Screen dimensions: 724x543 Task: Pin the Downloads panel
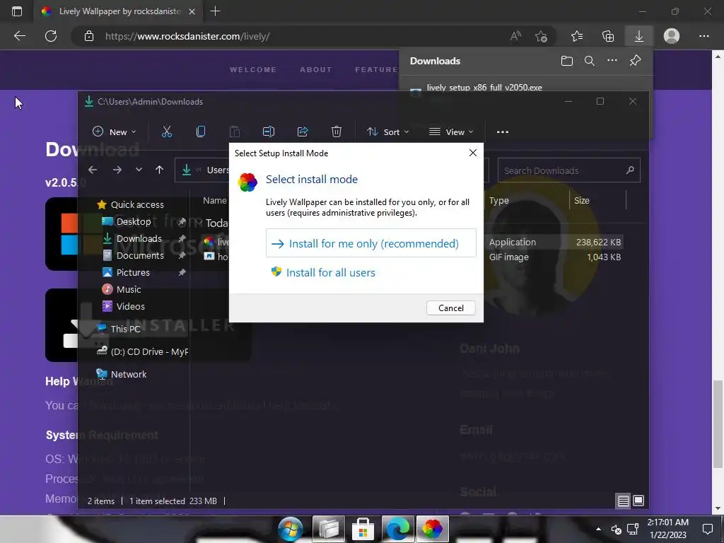(x=636, y=61)
